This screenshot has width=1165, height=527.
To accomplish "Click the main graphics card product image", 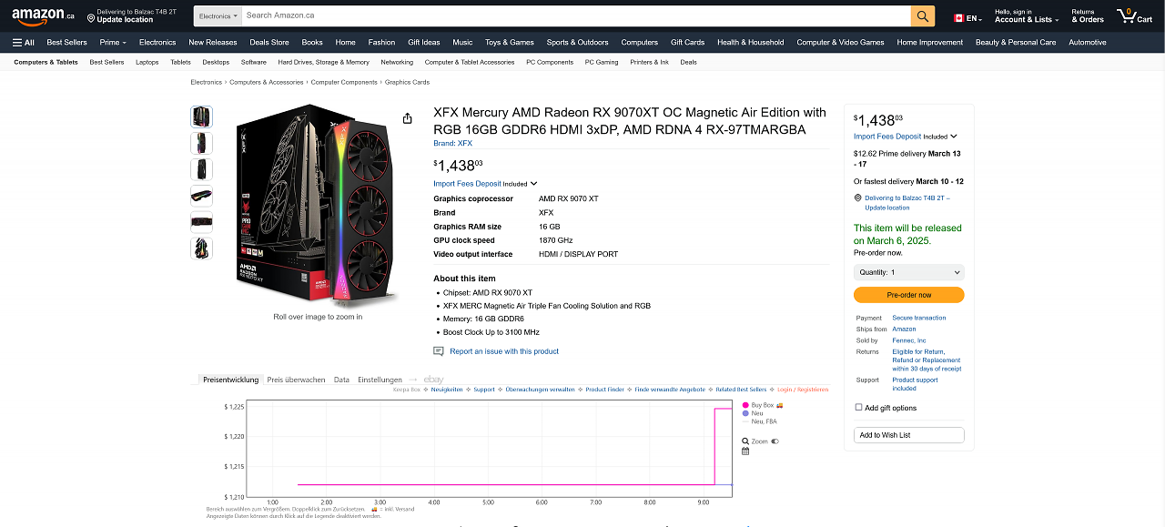I will pos(318,206).
